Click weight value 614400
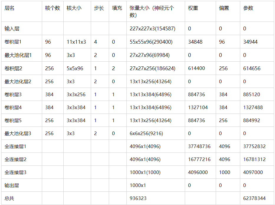The image size is (275, 205). point(196,68)
